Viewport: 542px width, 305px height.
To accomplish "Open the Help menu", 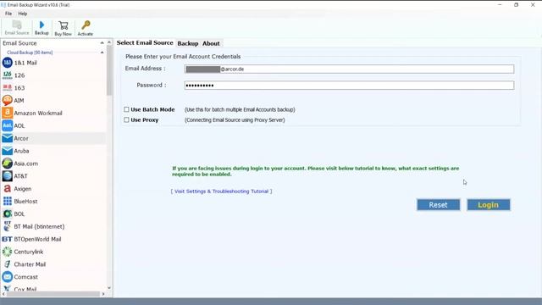I will pyautogui.click(x=23, y=14).
